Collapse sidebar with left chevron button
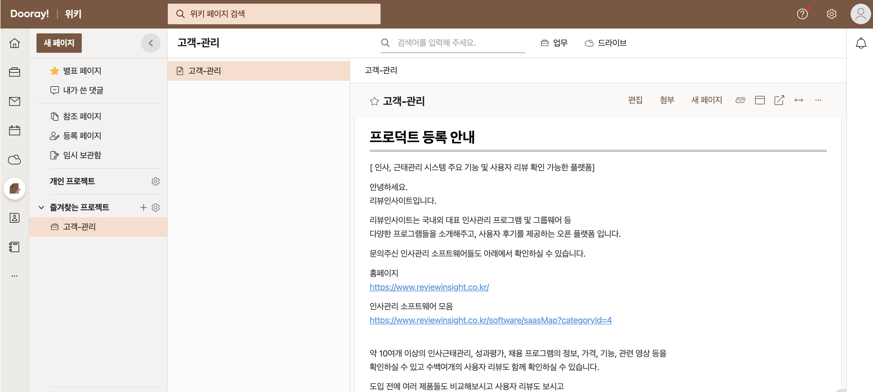Image resolution: width=873 pixels, height=392 pixels. (x=150, y=43)
